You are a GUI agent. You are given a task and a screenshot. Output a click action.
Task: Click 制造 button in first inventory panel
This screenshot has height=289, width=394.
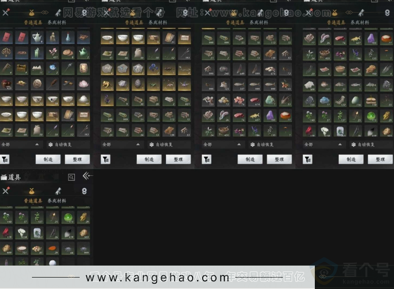coord(48,160)
